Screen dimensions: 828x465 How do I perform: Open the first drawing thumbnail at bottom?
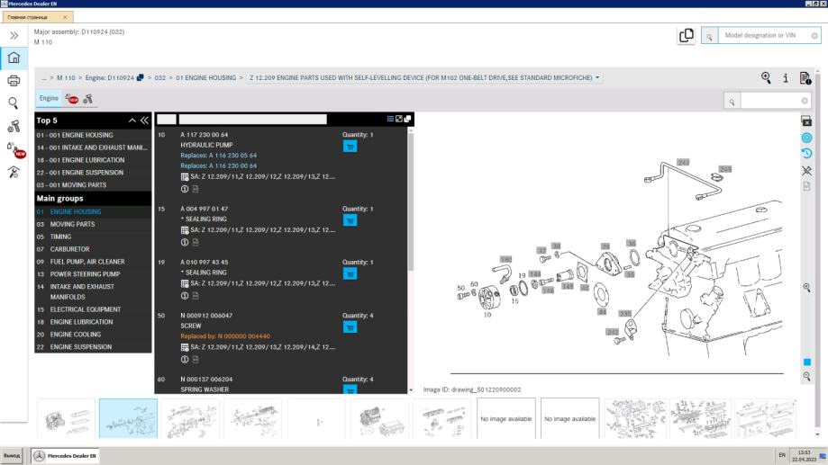[x=66, y=418]
